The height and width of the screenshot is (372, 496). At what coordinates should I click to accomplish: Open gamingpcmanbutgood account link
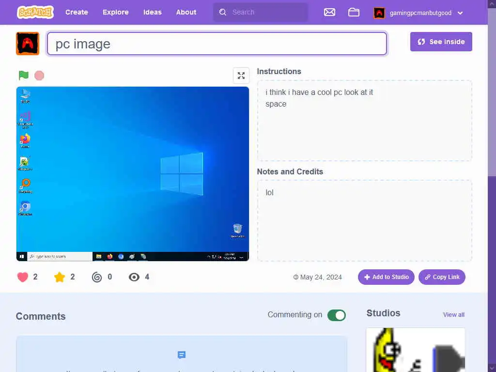(x=420, y=13)
